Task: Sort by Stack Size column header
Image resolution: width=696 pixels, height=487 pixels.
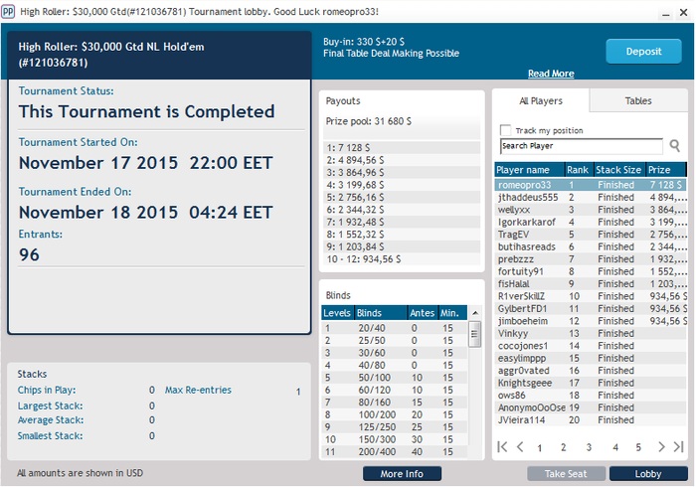Action: 618,170
